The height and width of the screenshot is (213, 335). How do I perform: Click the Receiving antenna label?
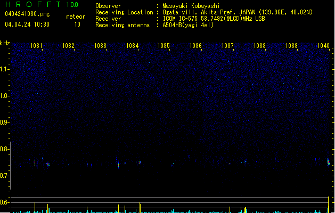pos(122,25)
